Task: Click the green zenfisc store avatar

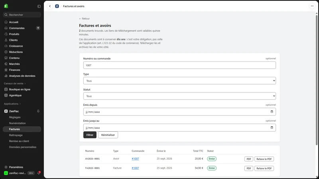Action: click(x=6, y=173)
